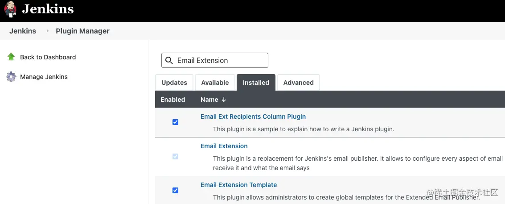Click the plugin search field with Email Extension
Viewport: 505px width, 204px height.
pyautogui.click(x=215, y=60)
